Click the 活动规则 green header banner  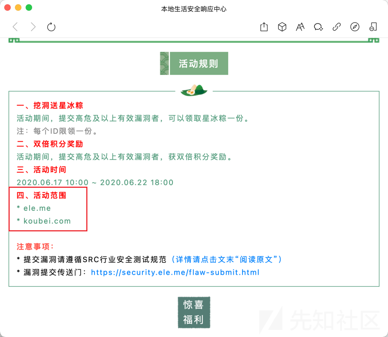pos(194,63)
